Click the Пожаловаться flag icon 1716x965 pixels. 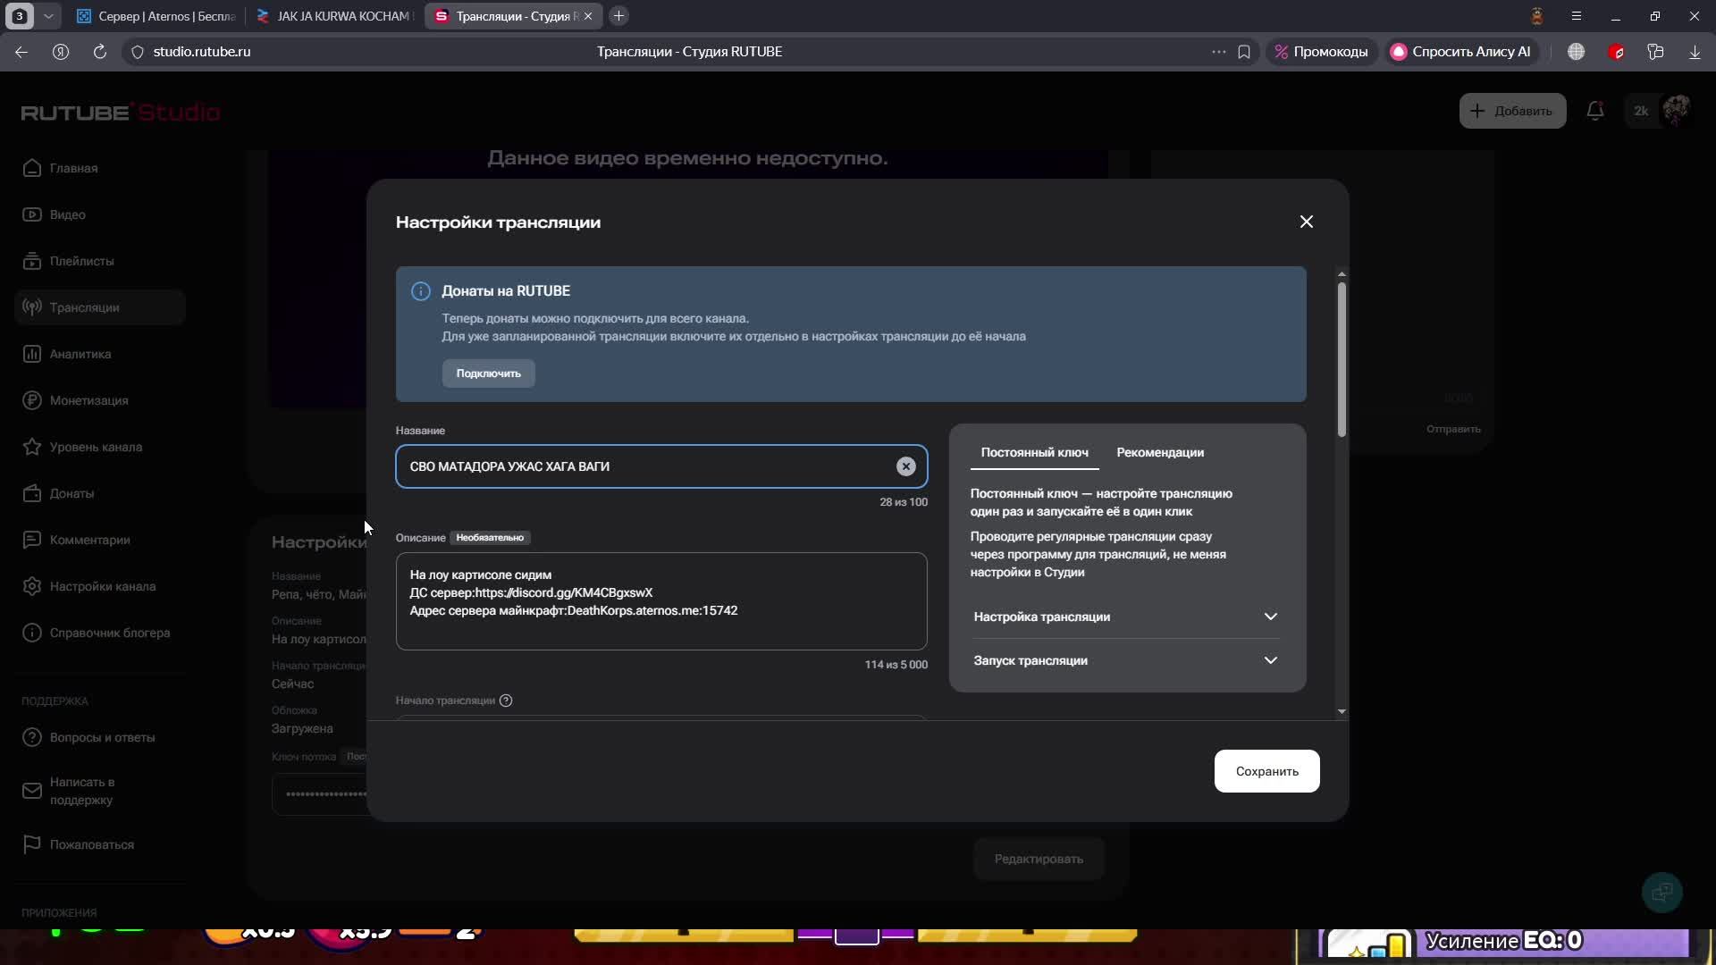(x=32, y=844)
